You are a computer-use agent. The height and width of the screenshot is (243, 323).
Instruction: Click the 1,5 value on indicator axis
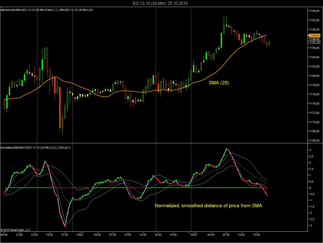click(x=312, y=169)
